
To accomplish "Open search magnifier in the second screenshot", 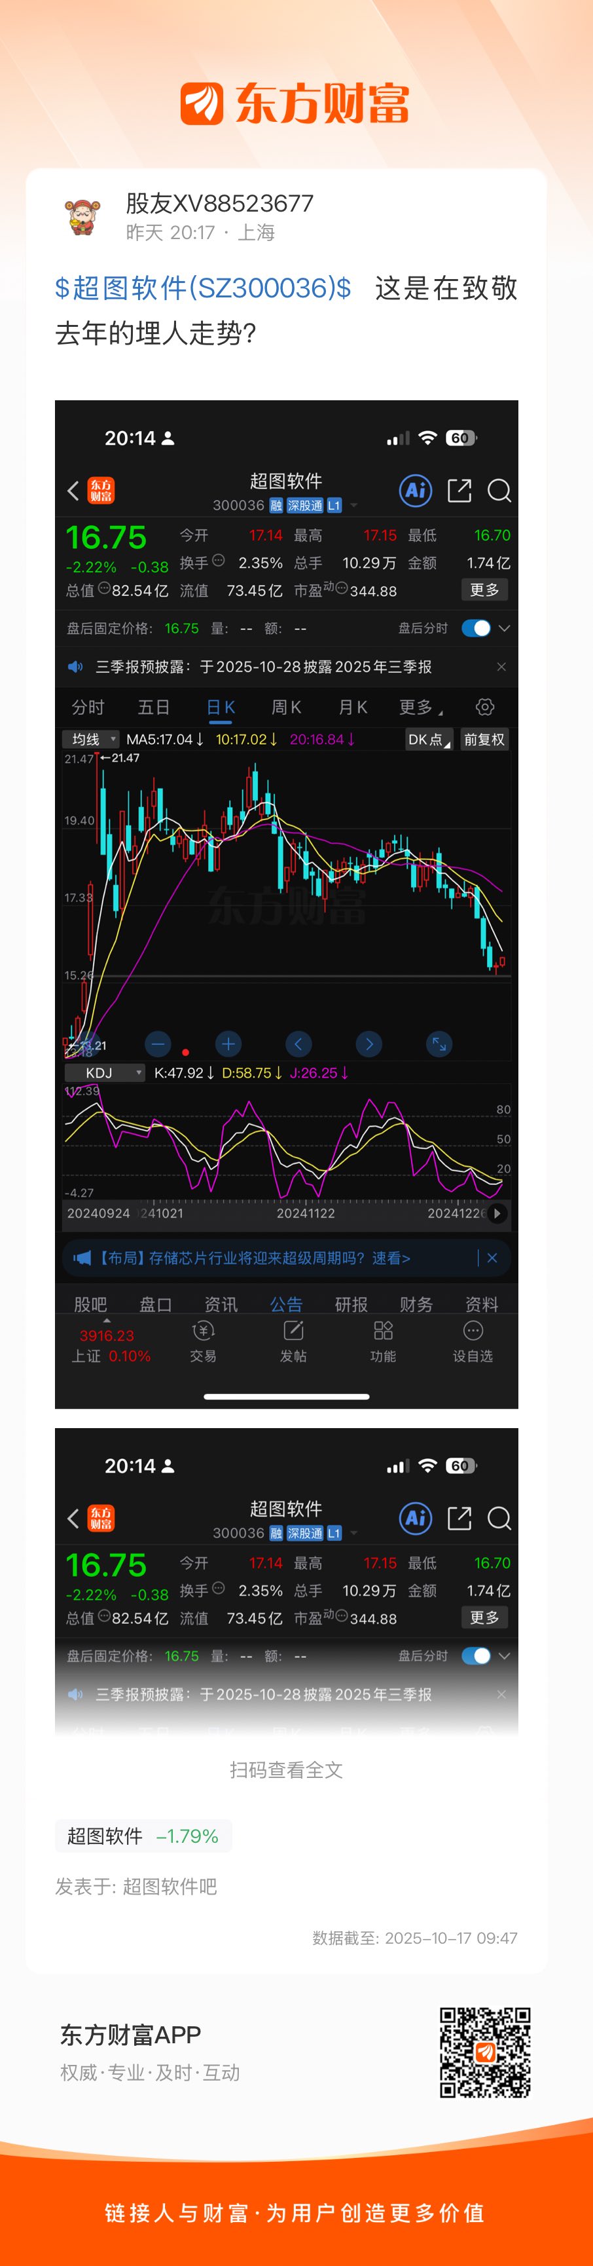I will click(x=499, y=1517).
